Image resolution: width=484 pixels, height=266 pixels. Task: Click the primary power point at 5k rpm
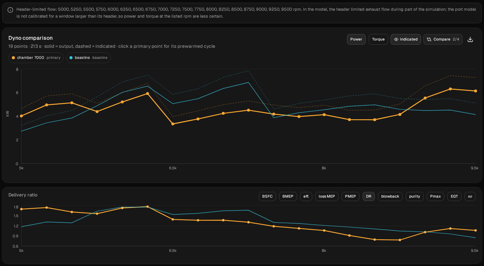(x=21, y=116)
